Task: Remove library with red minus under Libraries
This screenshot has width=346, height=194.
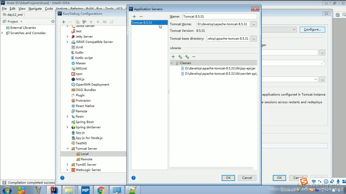Action: click(x=194, y=57)
